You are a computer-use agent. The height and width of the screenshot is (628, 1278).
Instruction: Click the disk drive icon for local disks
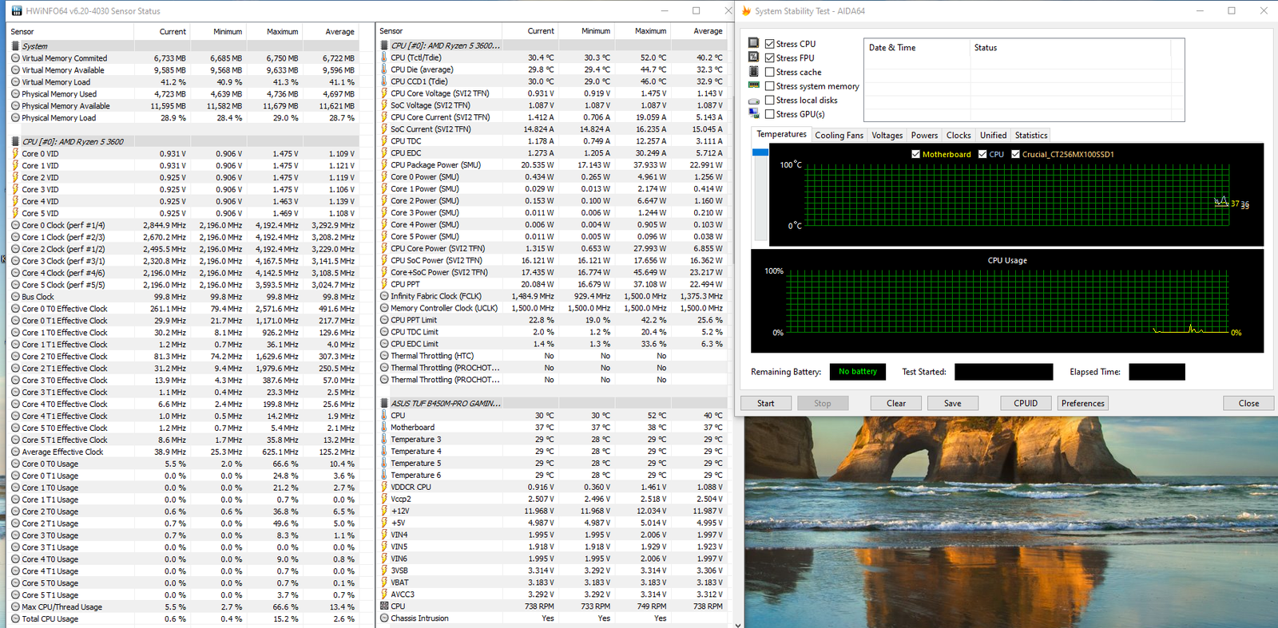[753, 101]
